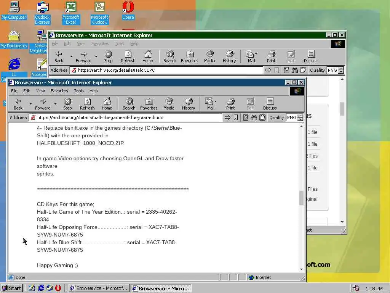
Task: Click the front window vertical scrollbar thumb
Action: [x=302, y=198]
